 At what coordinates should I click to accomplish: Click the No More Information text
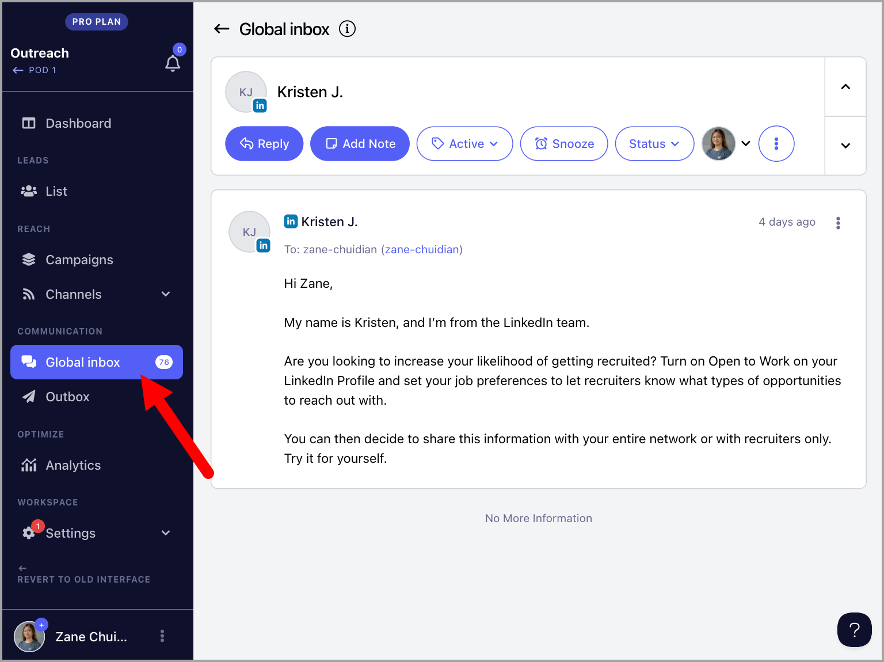point(539,518)
